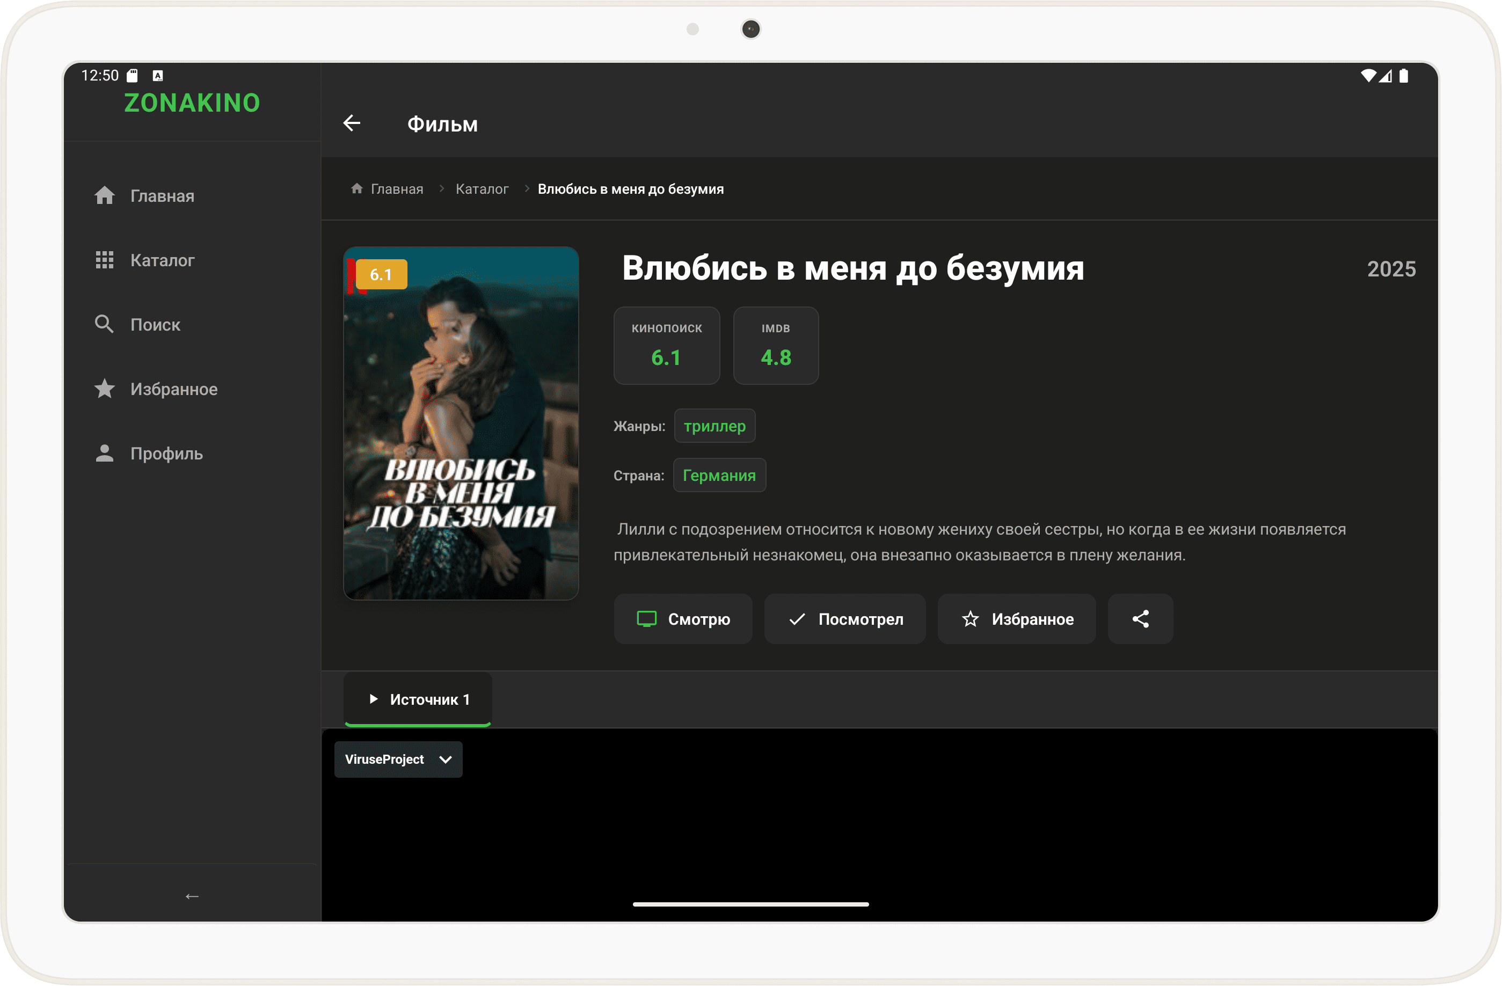1502x986 pixels.
Task: Click the share icon button
Action: [1140, 619]
